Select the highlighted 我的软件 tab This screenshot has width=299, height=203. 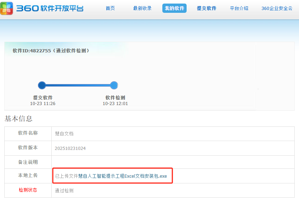[x=174, y=8]
